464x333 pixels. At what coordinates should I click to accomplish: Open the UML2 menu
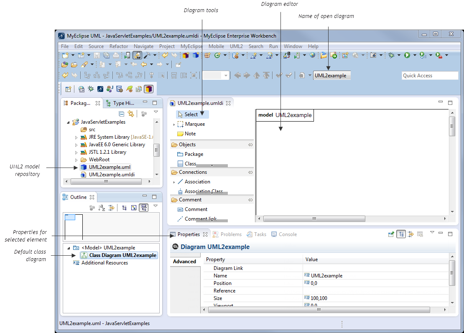(236, 46)
